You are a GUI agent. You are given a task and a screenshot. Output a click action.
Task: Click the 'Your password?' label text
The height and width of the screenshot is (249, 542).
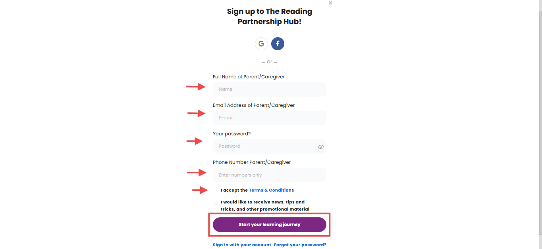pos(232,134)
